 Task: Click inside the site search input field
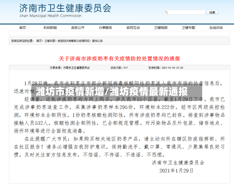184,12
